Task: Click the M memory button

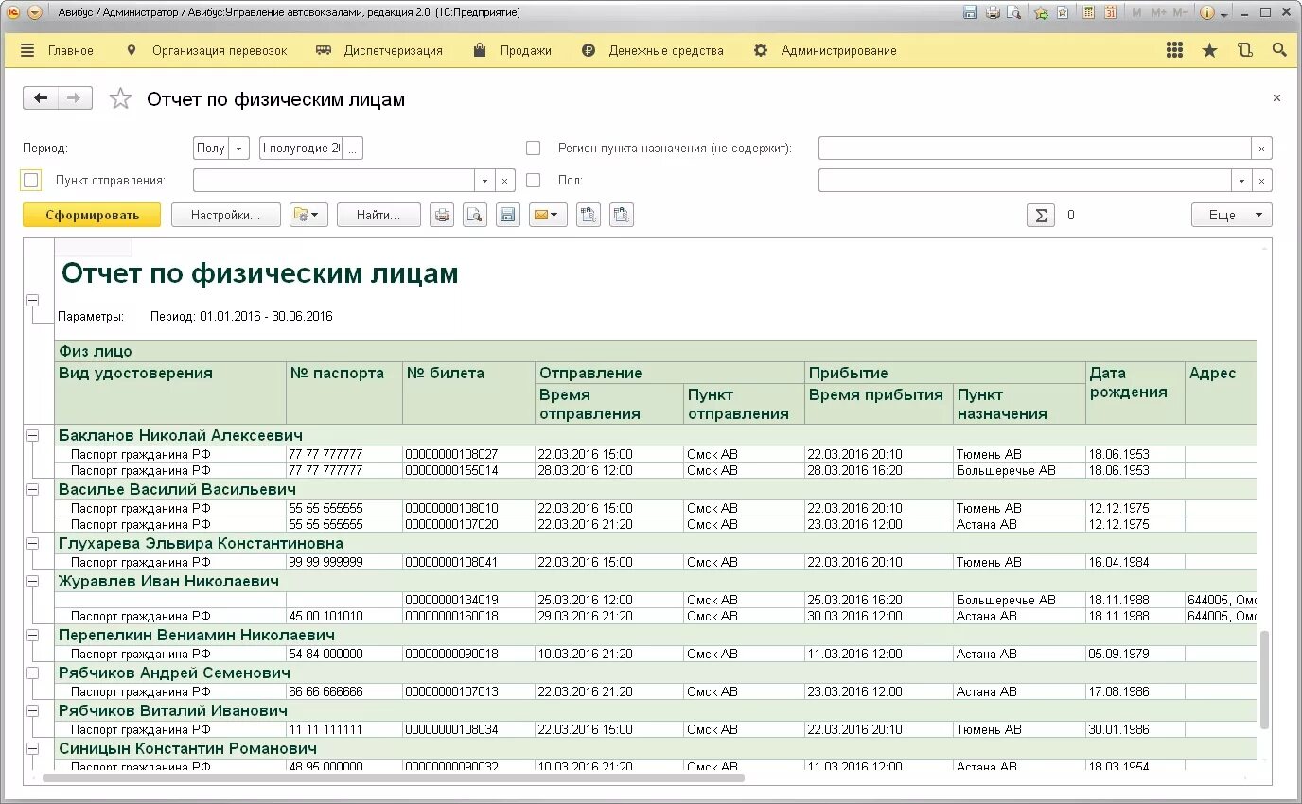Action: 1136,12
